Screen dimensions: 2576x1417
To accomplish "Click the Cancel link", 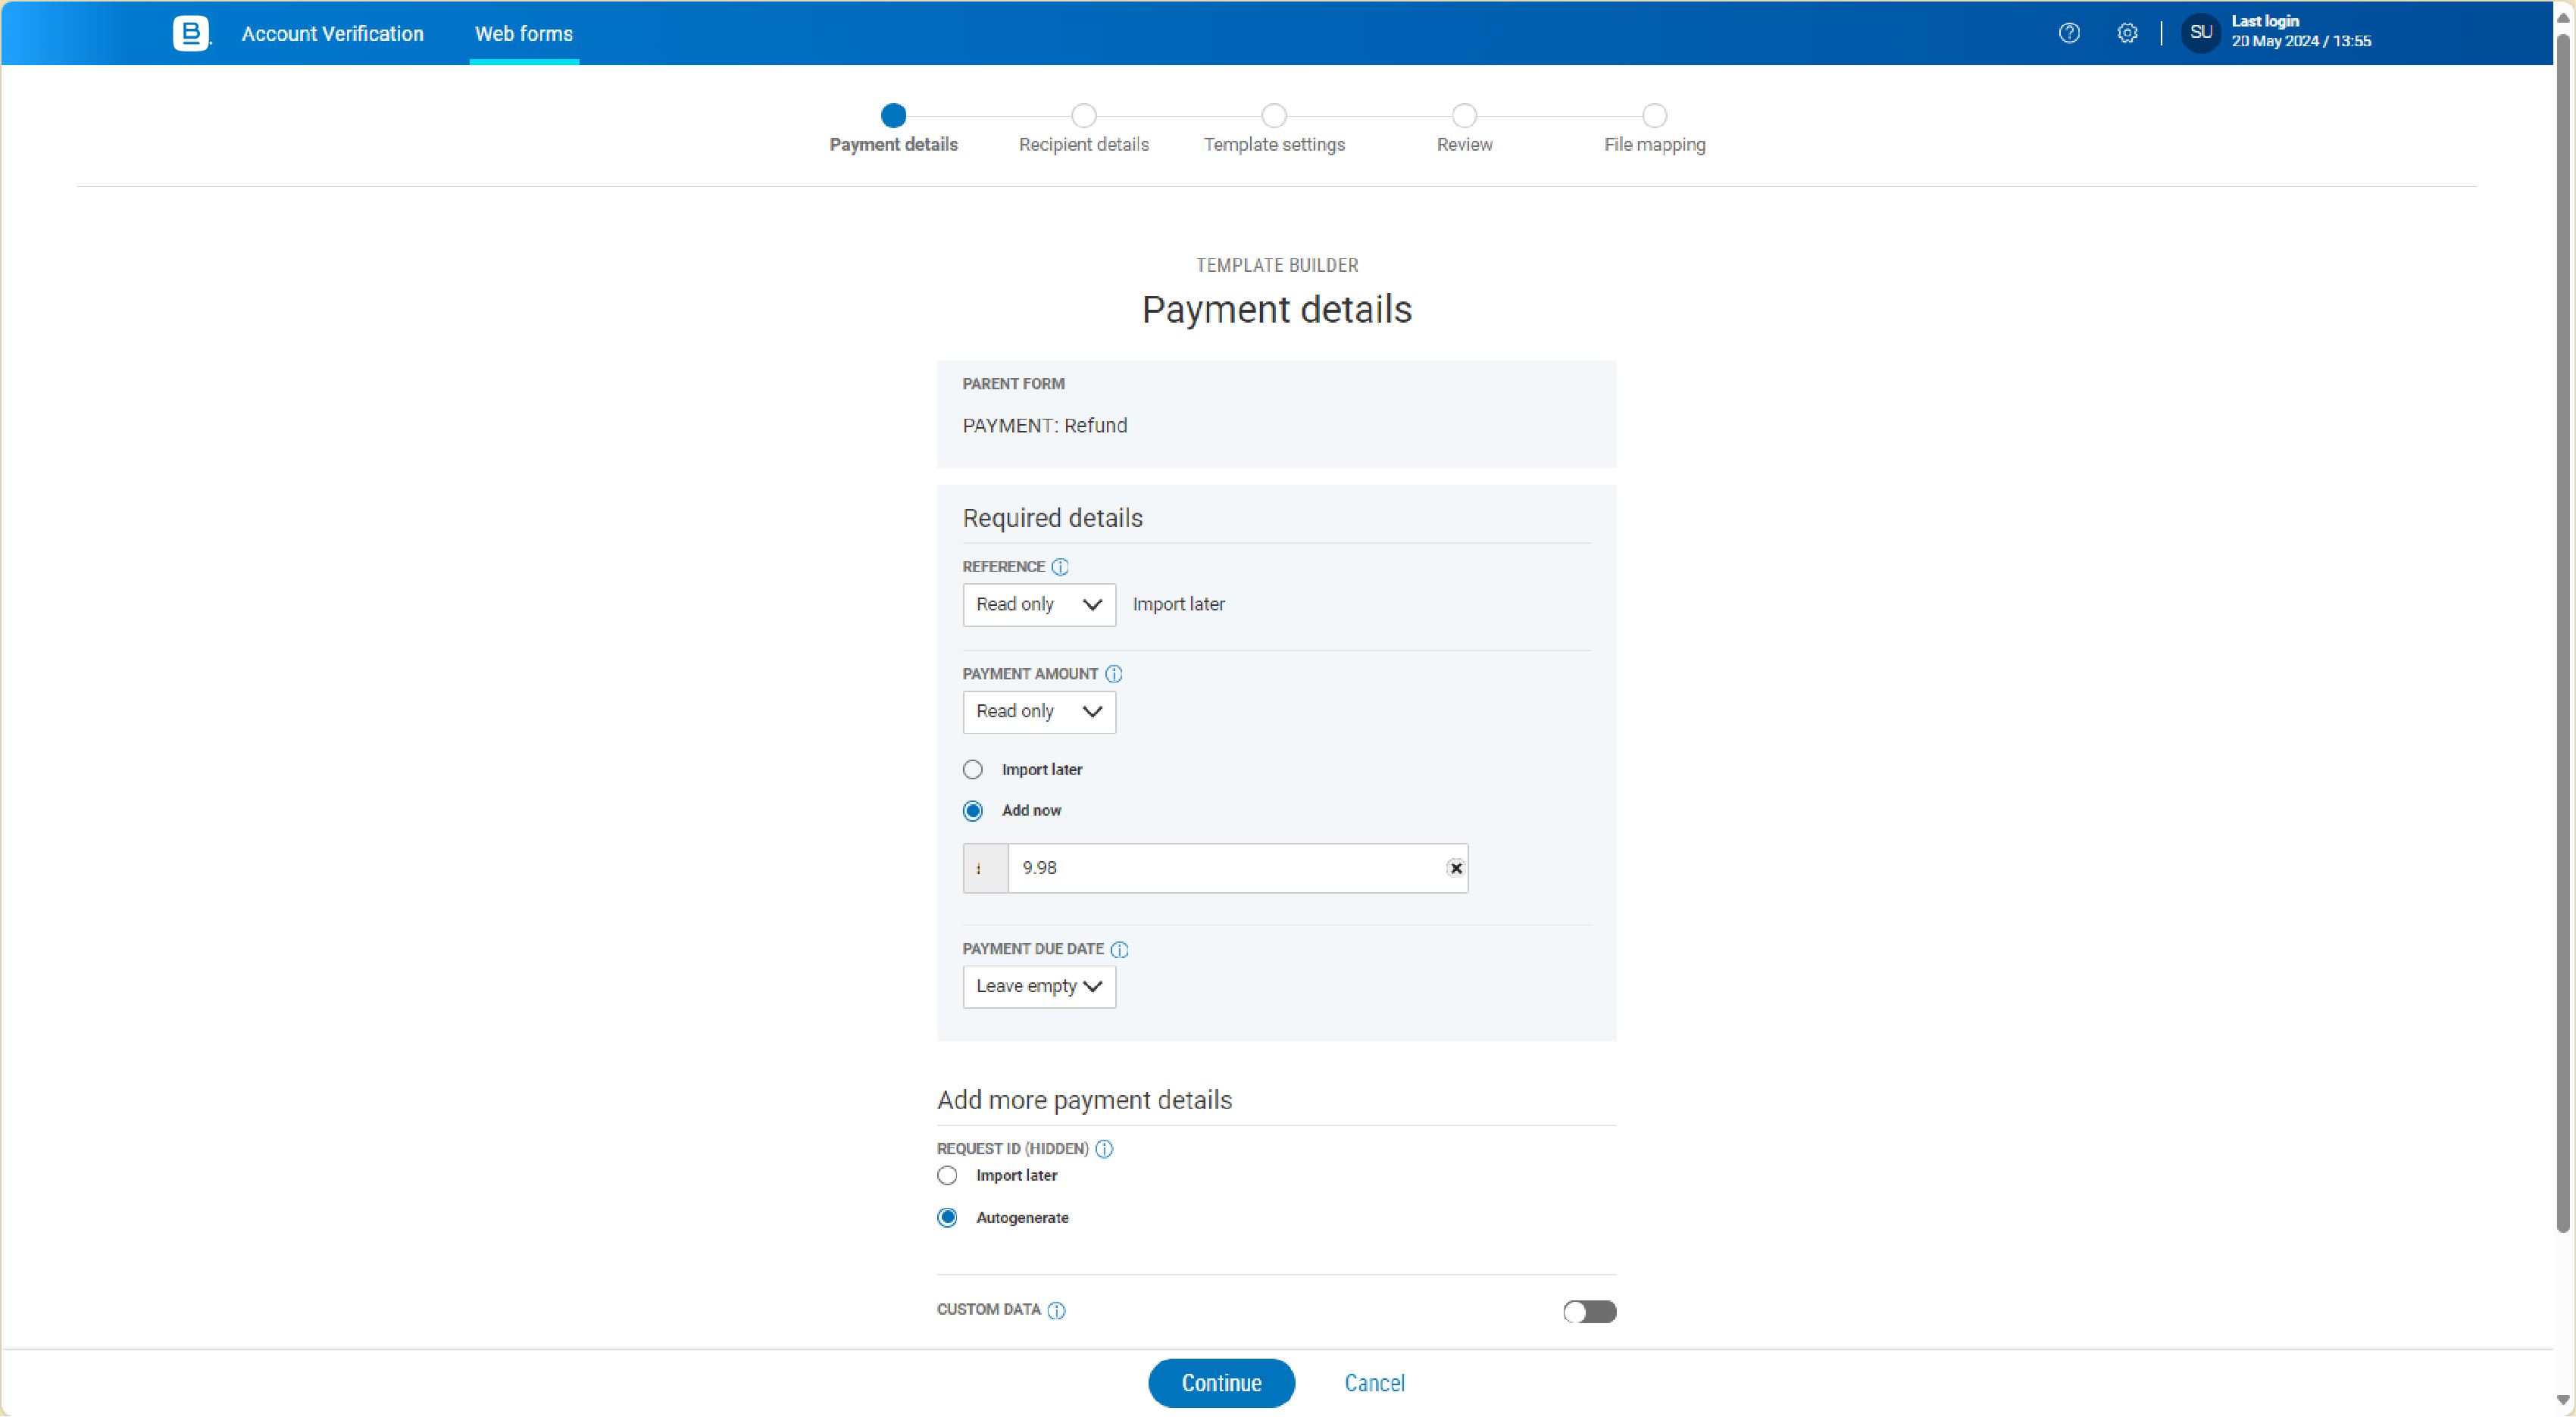I will click(1374, 1383).
